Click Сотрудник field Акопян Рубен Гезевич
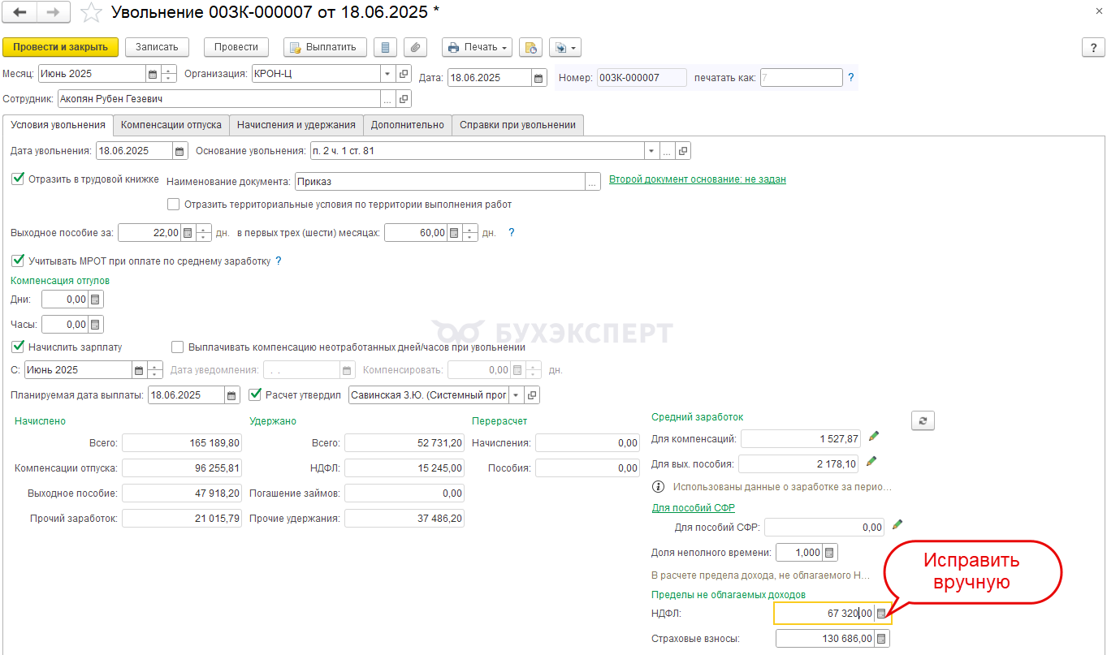Viewport: 1107px width, 655px height. pos(218,99)
